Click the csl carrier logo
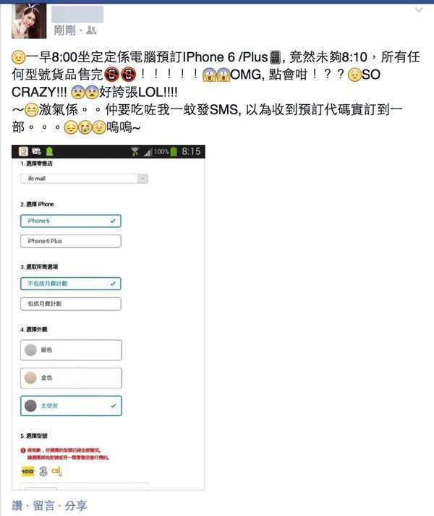434x516 pixels. click(x=57, y=471)
